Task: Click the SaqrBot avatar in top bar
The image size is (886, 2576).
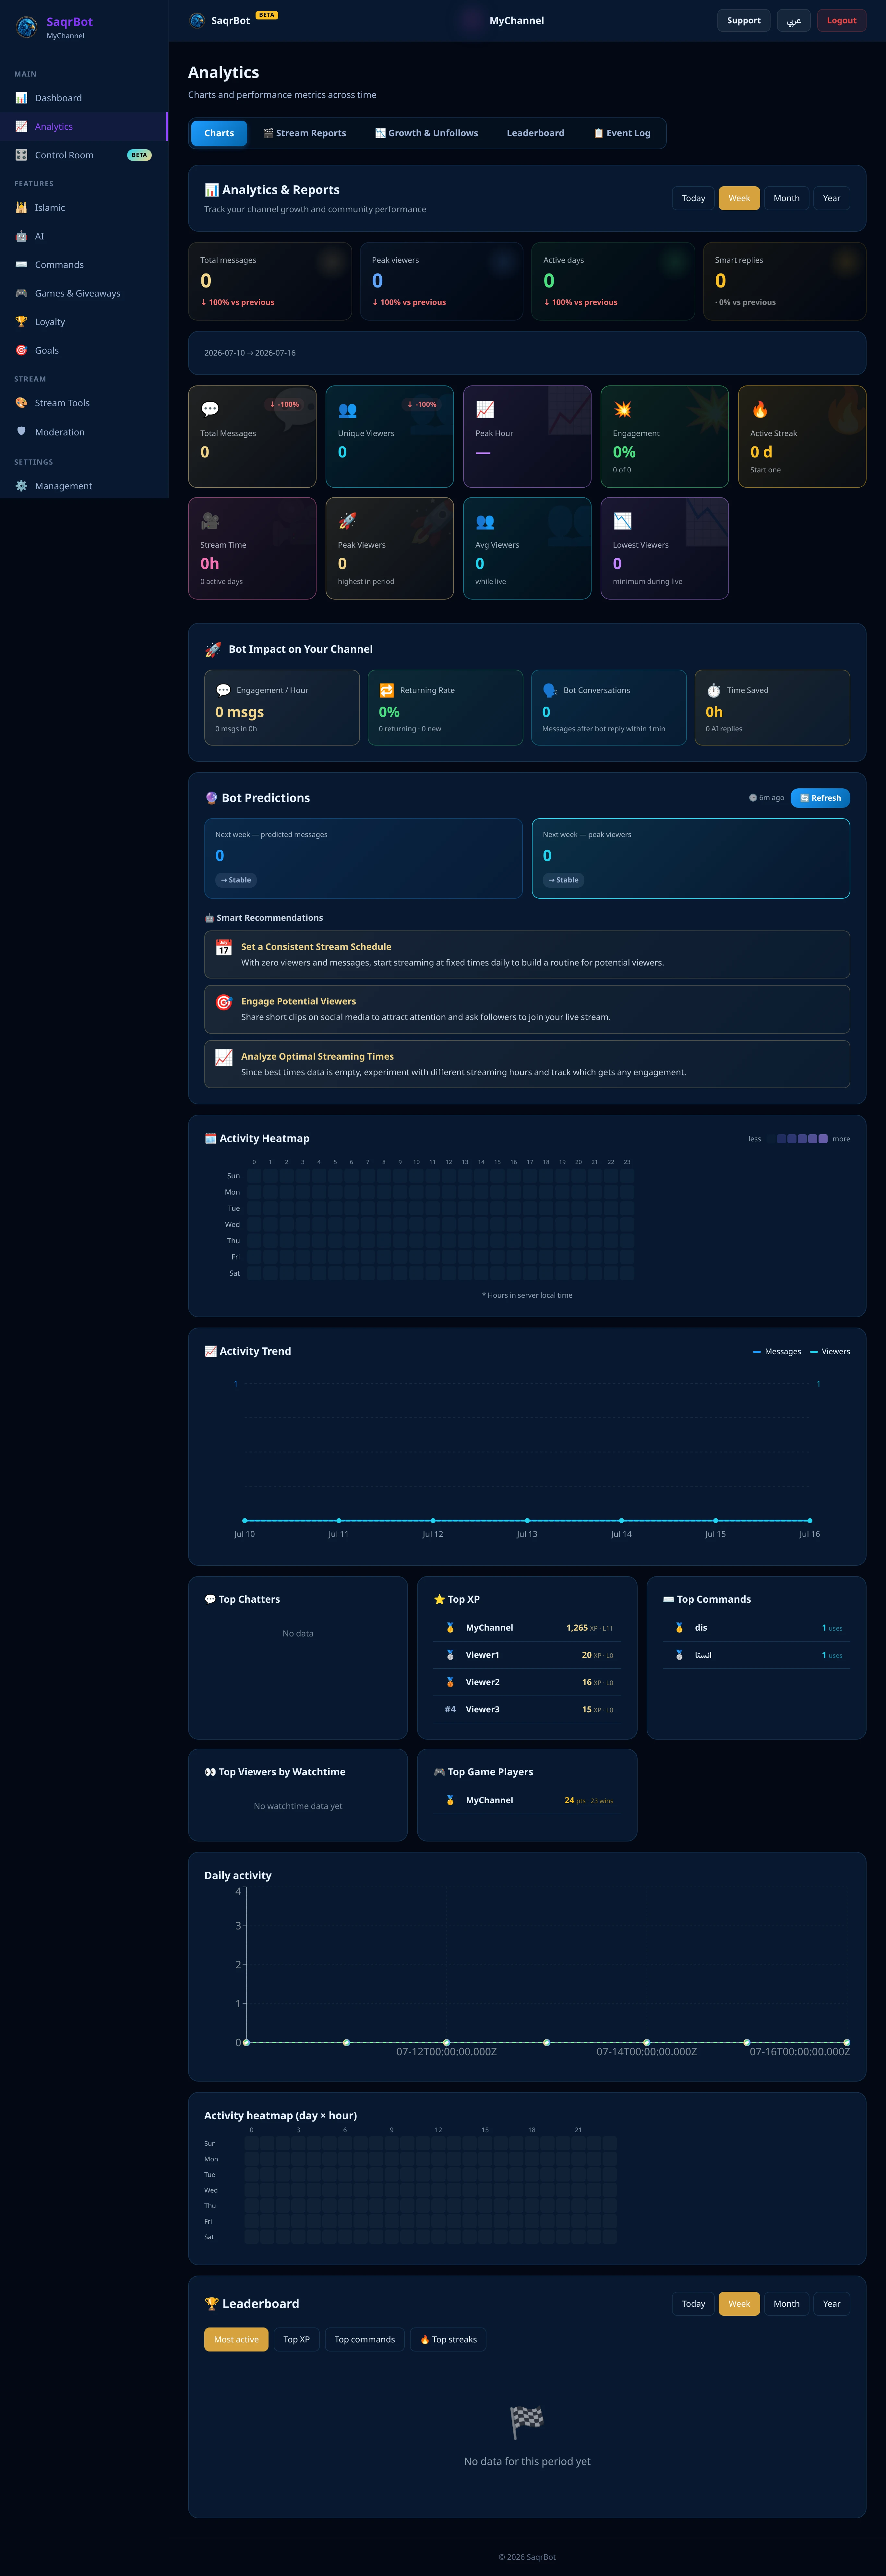Action: (197, 20)
